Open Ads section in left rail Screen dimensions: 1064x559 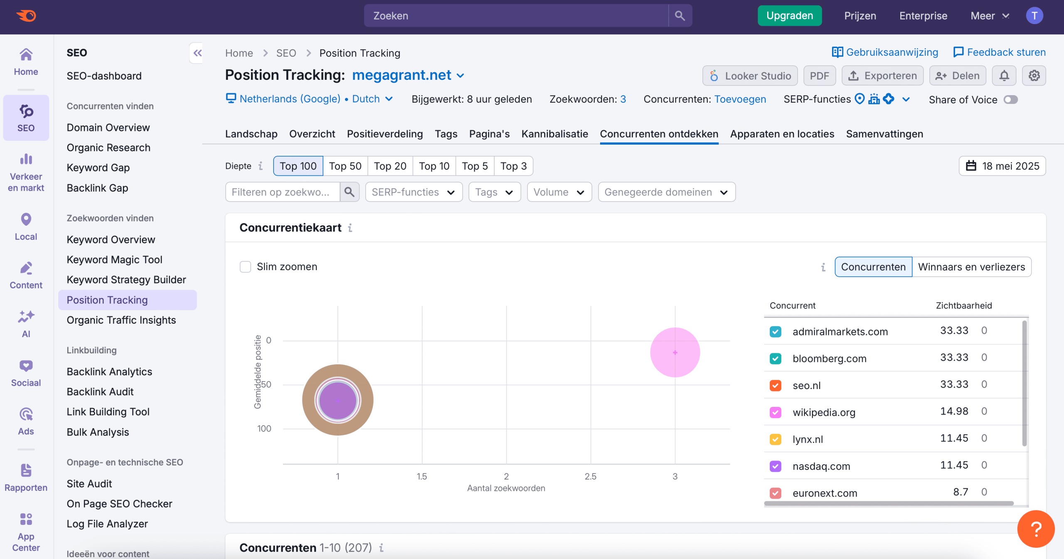(x=26, y=421)
